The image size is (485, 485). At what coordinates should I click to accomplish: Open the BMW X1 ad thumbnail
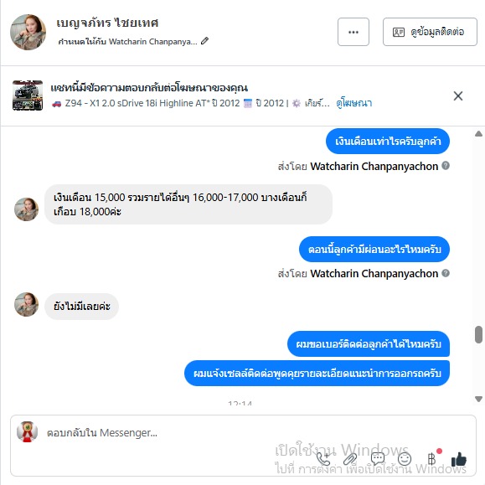[28, 95]
